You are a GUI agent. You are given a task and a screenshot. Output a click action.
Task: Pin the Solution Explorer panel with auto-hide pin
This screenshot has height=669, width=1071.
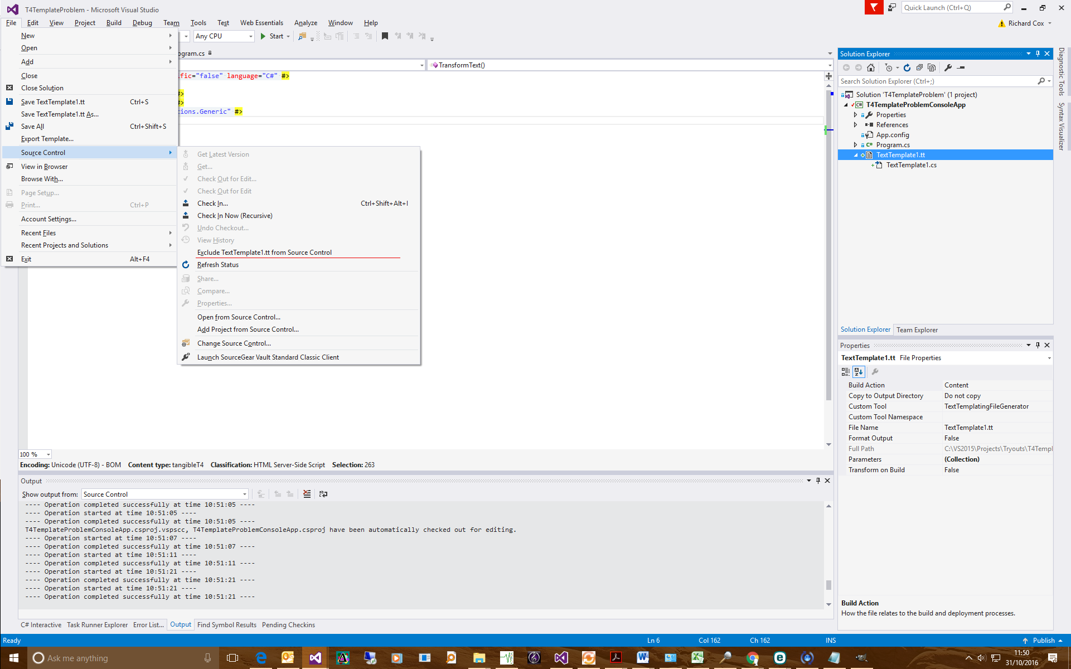[1038, 54]
